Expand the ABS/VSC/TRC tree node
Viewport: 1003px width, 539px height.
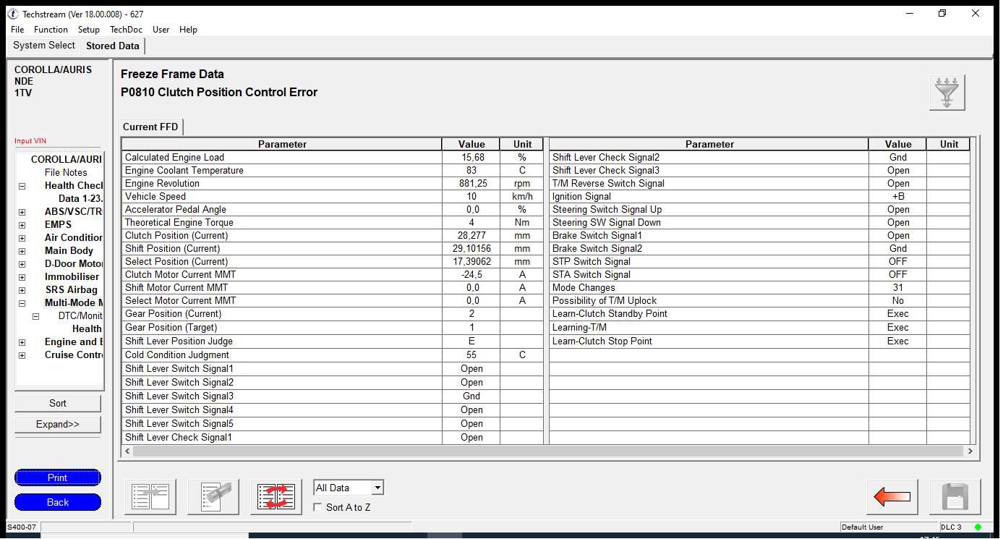point(22,212)
